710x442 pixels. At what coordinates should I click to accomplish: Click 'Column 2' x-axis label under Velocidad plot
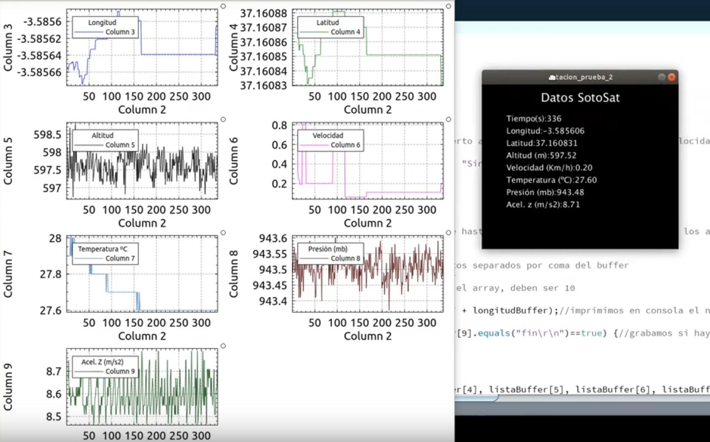pos(368,223)
